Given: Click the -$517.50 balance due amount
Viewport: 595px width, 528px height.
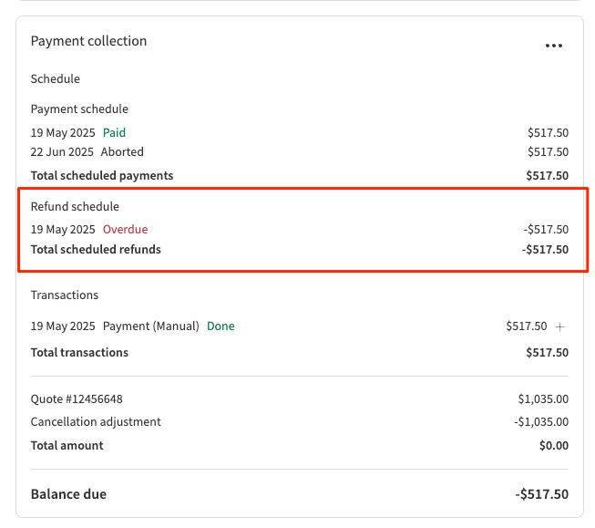Looking at the screenshot, I should 541,494.
